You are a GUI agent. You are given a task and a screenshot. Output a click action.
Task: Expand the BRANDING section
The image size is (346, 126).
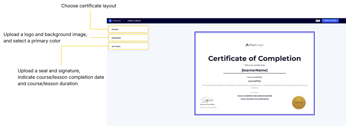[128, 38]
